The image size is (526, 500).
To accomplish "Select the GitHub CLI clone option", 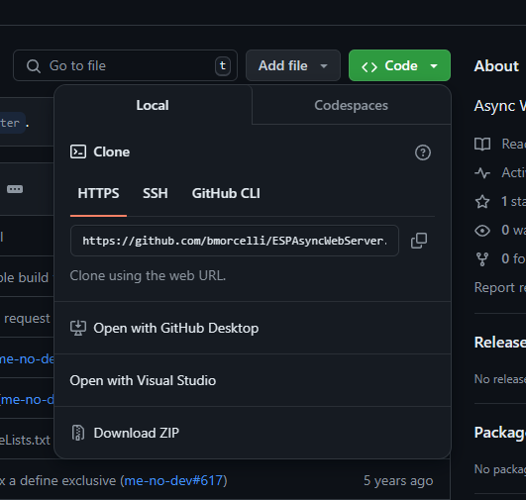I will point(226,193).
